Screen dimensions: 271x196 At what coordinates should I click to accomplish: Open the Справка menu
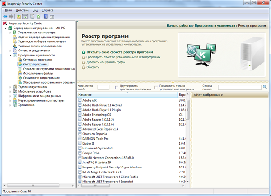[x=47, y=10]
